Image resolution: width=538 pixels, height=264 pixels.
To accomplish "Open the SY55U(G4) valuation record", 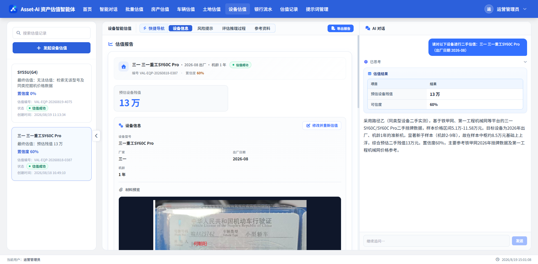I will [x=52, y=93].
